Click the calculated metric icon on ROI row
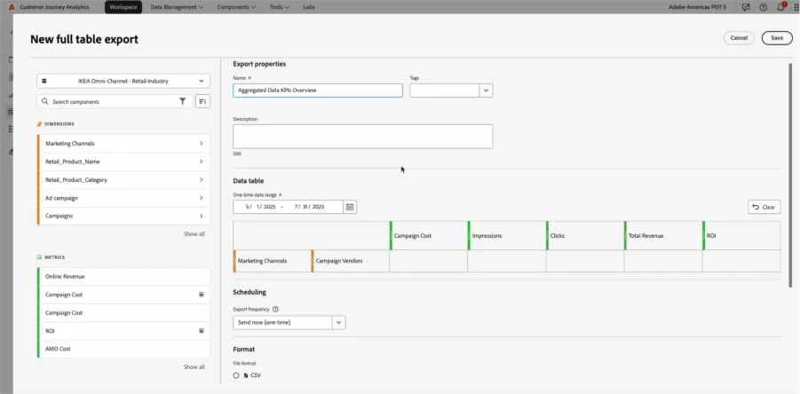 [x=202, y=331]
